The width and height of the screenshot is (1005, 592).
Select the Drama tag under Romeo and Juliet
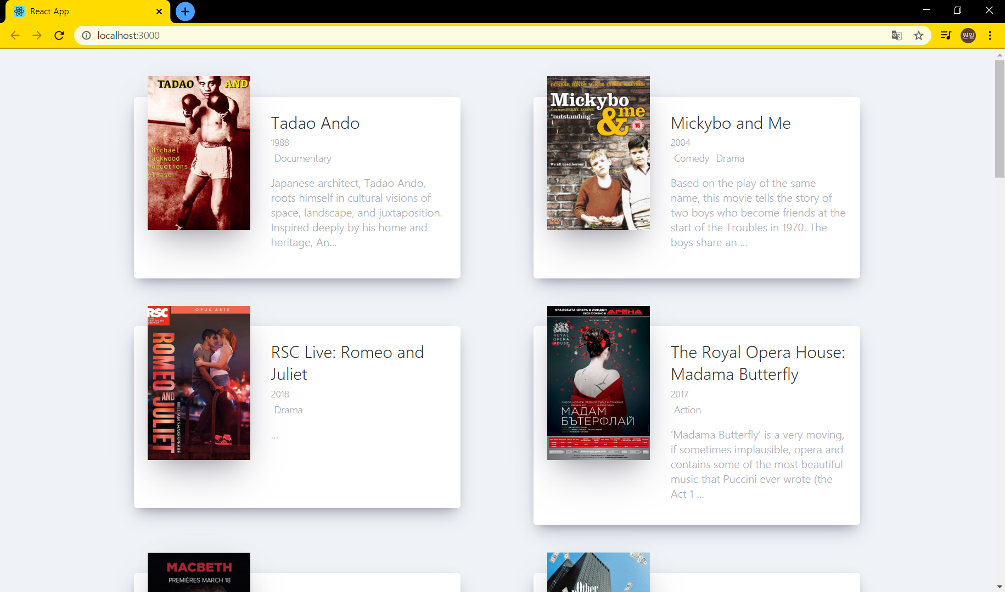point(288,410)
